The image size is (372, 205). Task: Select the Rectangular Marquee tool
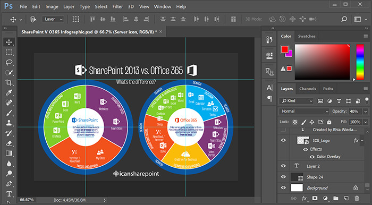tap(9, 53)
